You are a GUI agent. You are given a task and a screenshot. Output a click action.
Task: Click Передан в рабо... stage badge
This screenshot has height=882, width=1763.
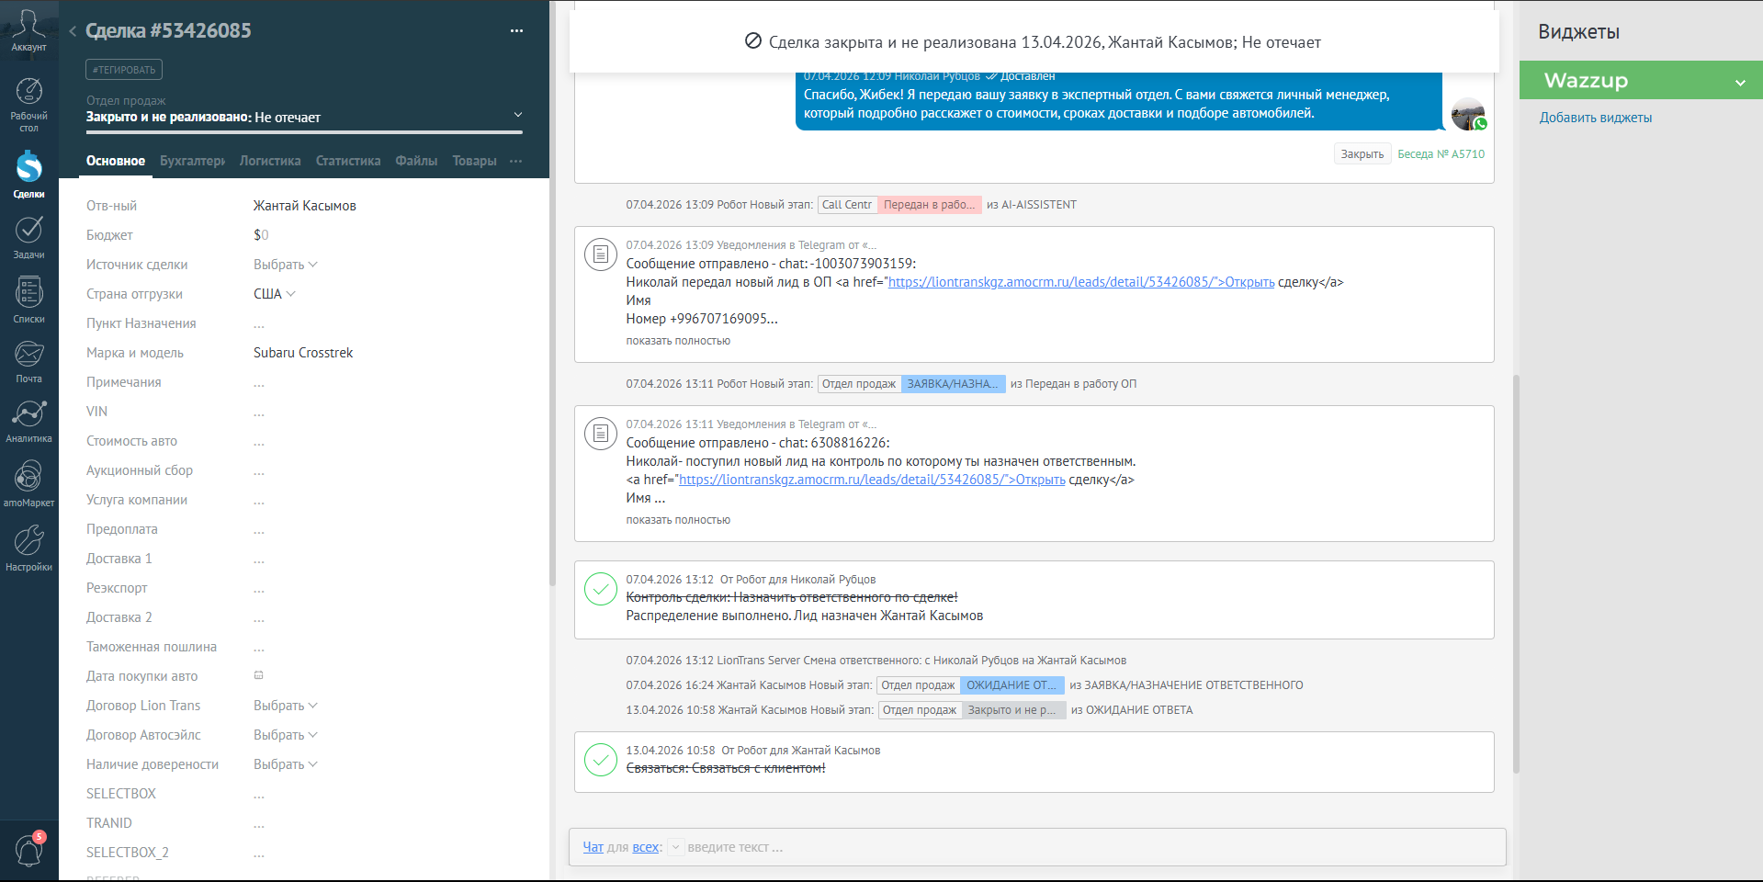coord(930,205)
